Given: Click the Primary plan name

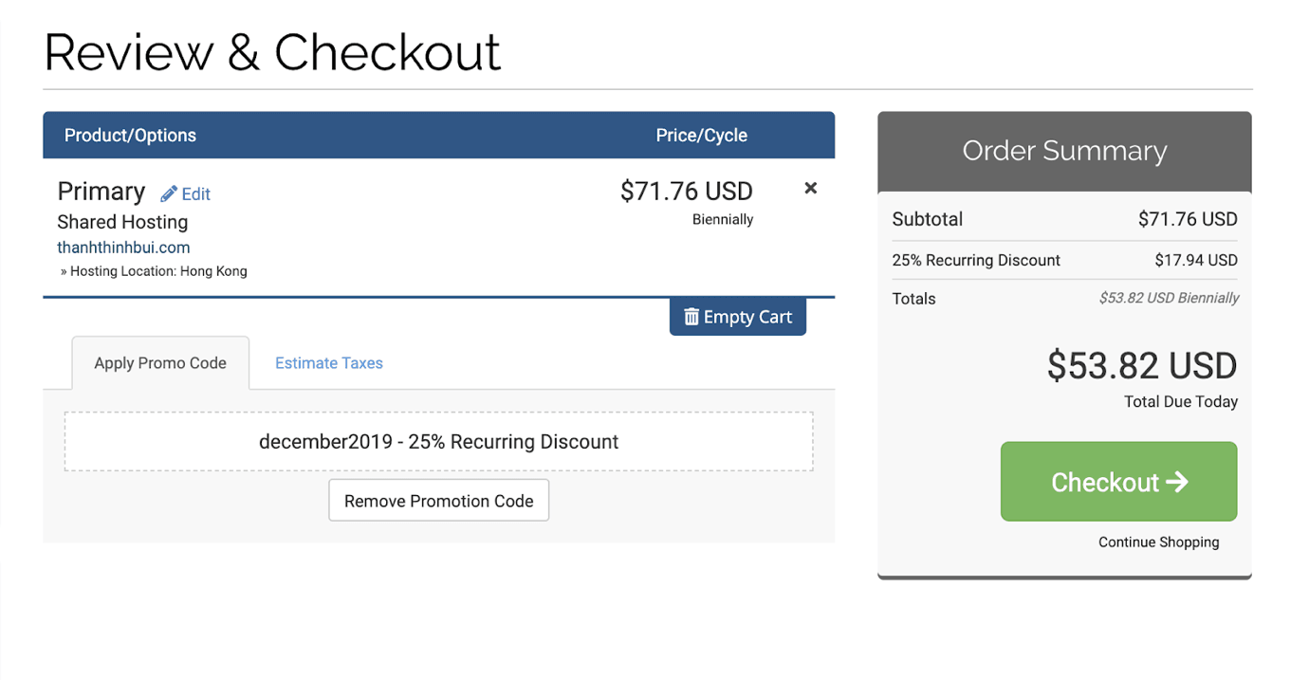Looking at the screenshot, I should point(101,192).
